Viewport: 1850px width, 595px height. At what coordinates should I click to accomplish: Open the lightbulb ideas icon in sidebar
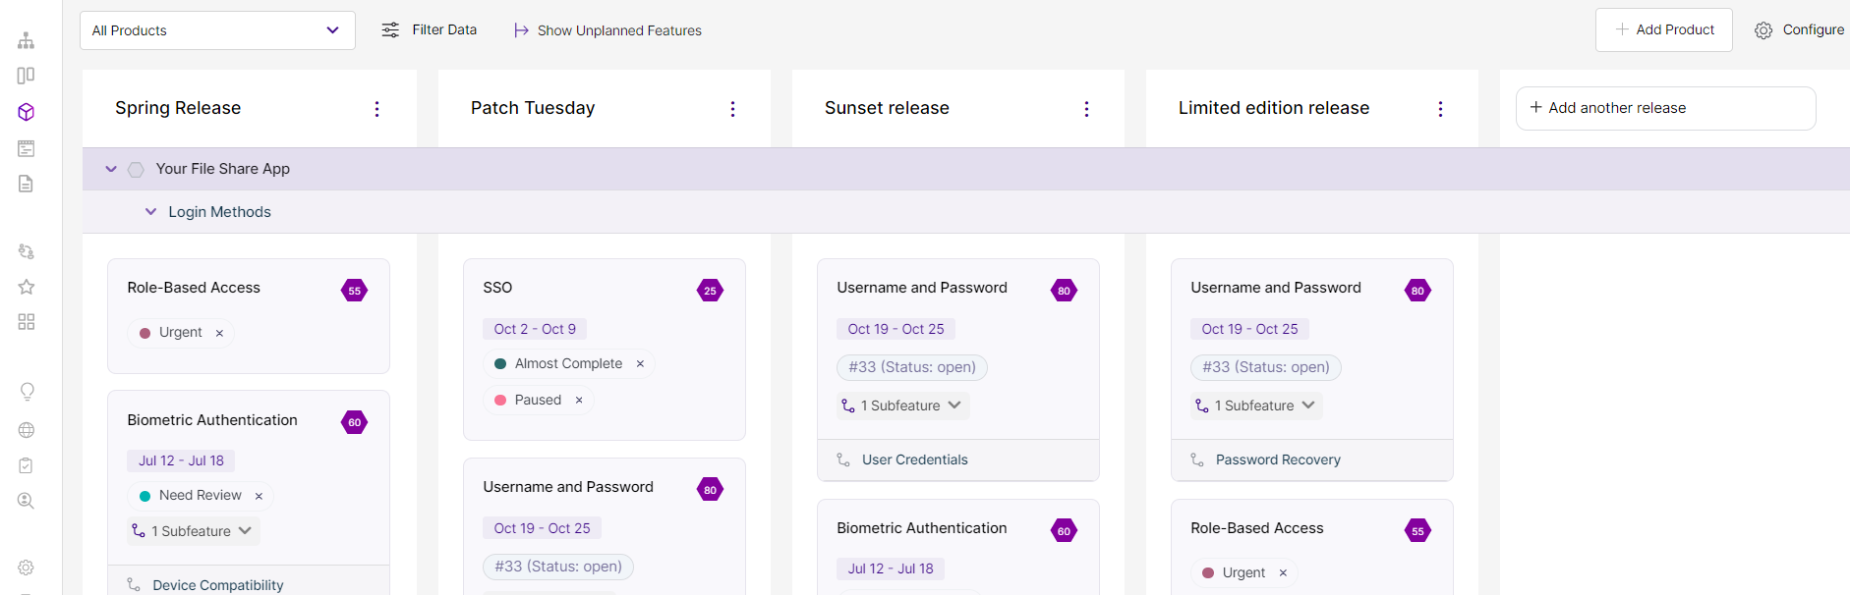point(27,392)
